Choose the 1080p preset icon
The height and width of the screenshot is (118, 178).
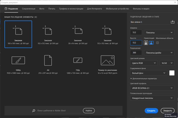click(18, 60)
